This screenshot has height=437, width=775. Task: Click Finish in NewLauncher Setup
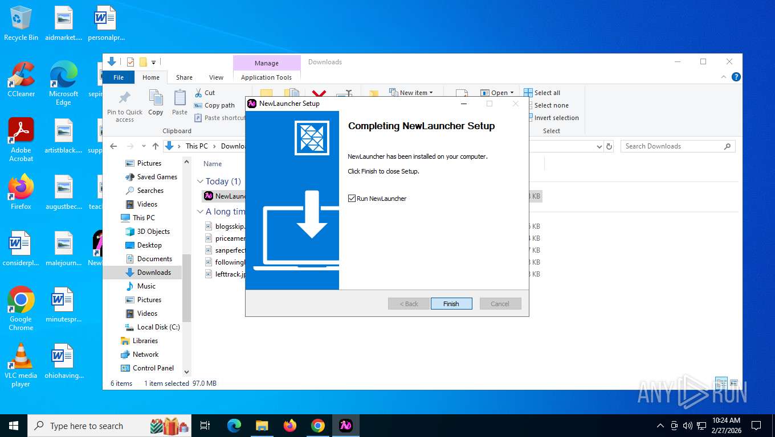(x=451, y=304)
